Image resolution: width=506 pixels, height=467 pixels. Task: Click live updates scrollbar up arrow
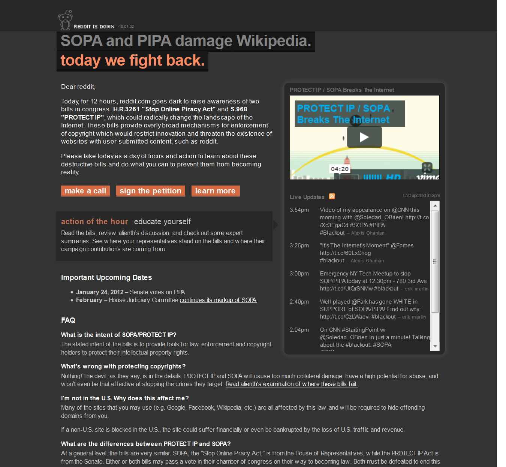click(435, 205)
